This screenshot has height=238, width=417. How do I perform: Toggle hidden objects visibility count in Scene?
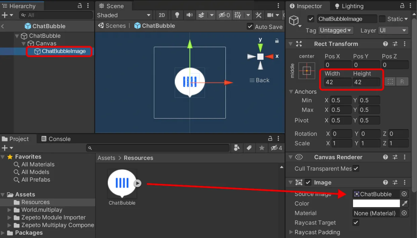[x=224, y=15]
